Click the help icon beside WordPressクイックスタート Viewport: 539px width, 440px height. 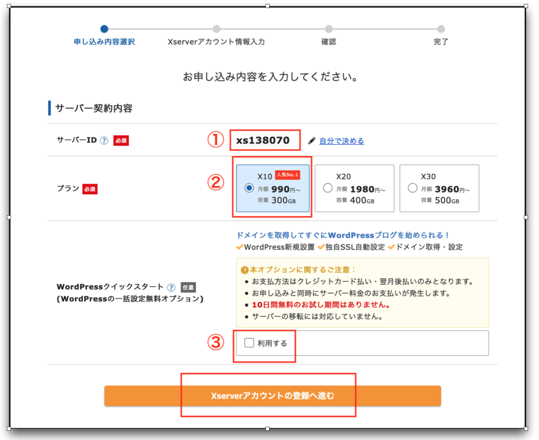pyautogui.click(x=171, y=287)
